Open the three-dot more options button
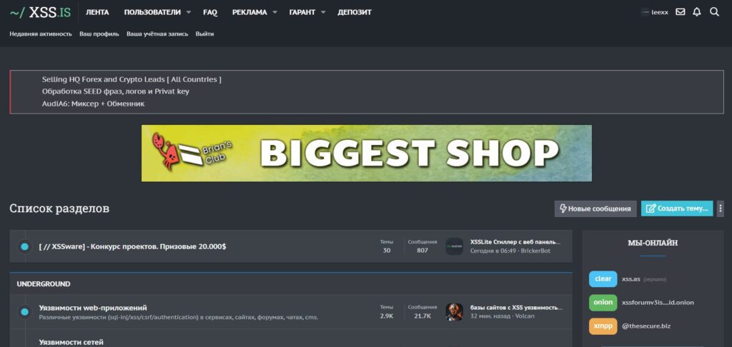The height and width of the screenshot is (347, 732). tap(721, 208)
